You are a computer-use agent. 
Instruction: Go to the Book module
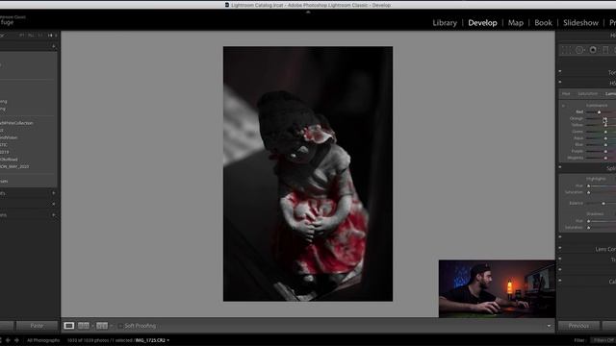[543, 23]
